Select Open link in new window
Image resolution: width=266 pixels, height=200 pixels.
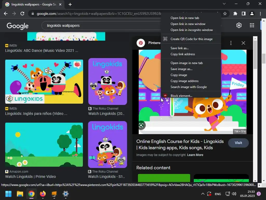coord(191,24)
